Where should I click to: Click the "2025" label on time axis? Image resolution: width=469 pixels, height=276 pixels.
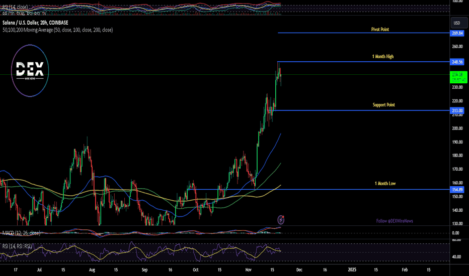[x=352, y=270]
